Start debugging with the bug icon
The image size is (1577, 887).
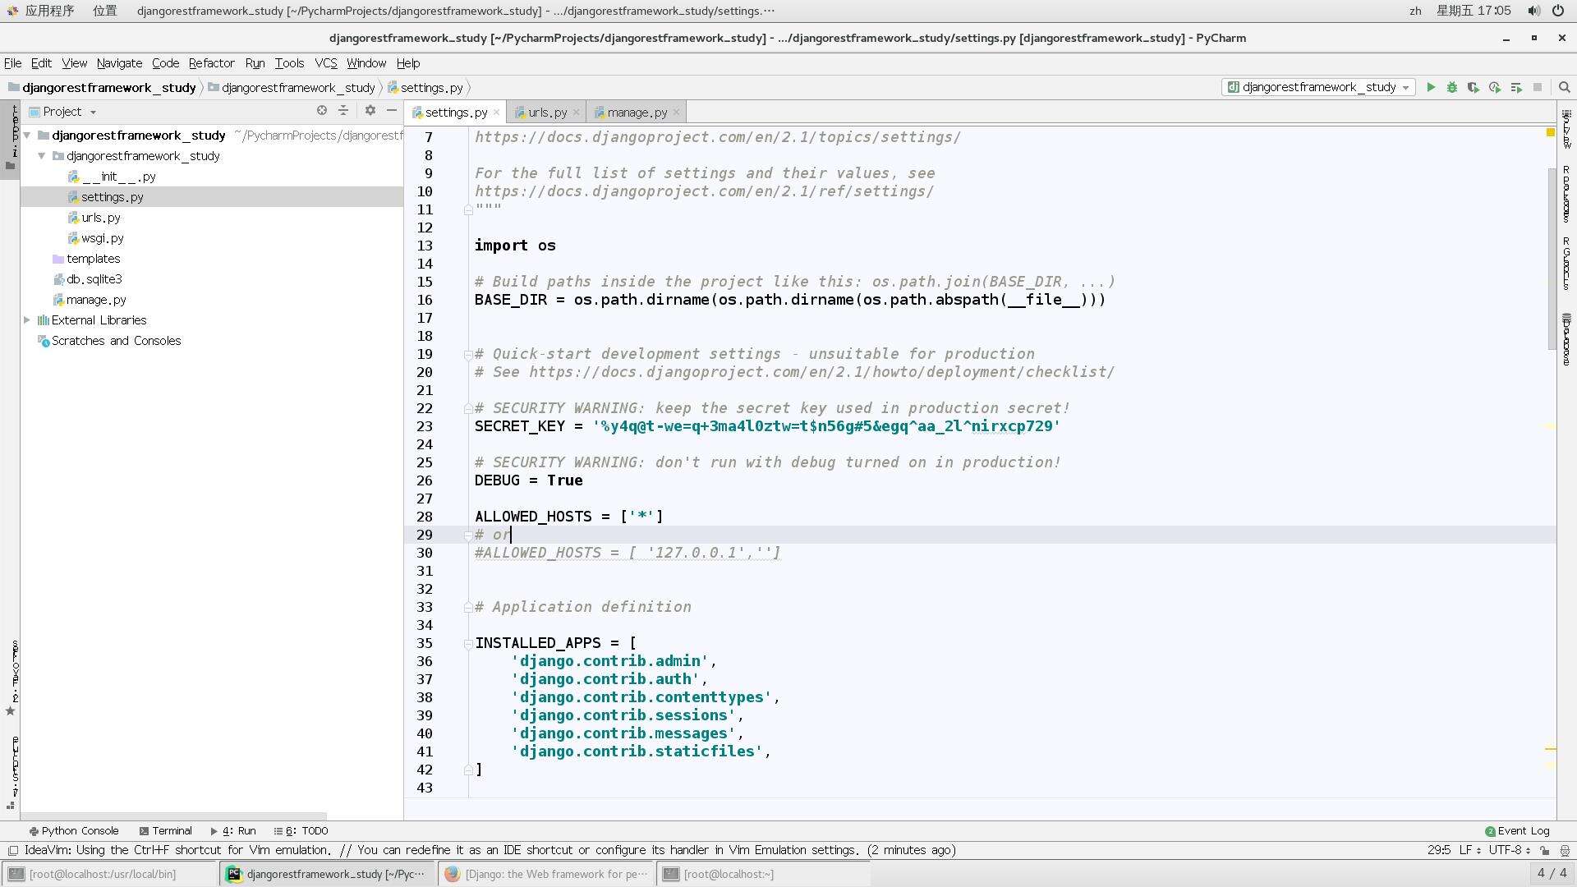click(1452, 87)
